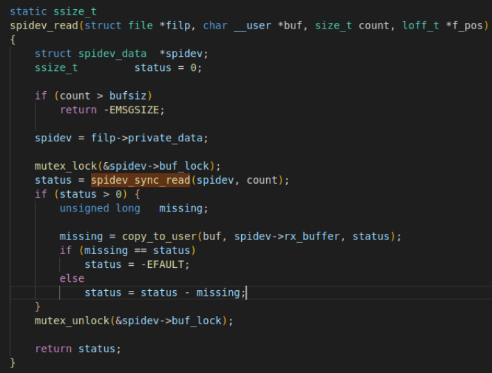492x373 pixels.
Task: Click the 'unsigned long' type declaration
Action: click(x=100, y=208)
